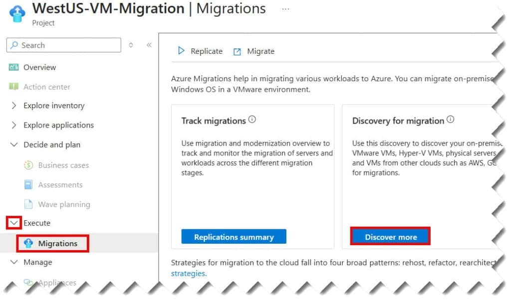The height and width of the screenshot is (301, 511).
Task: Click the Azure Migrate project icon
Action: tap(16, 12)
